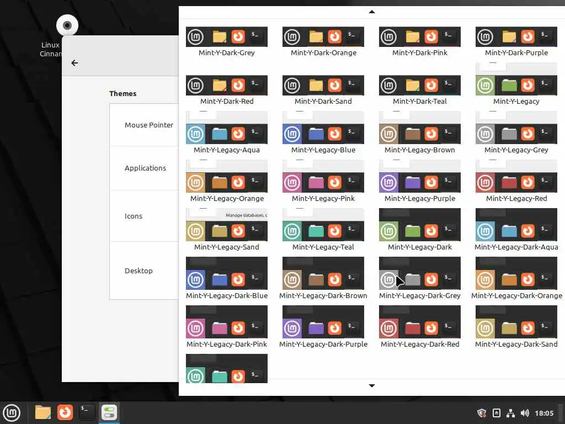Click the down arrow below the theme list

[x=372, y=386]
